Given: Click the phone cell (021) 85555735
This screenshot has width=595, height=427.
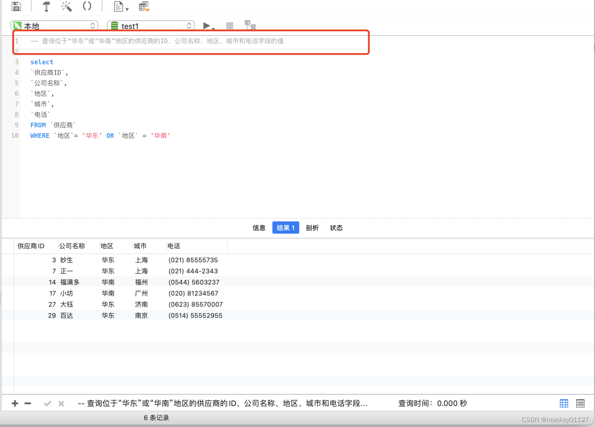Looking at the screenshot, I should (x=193, y=260).
